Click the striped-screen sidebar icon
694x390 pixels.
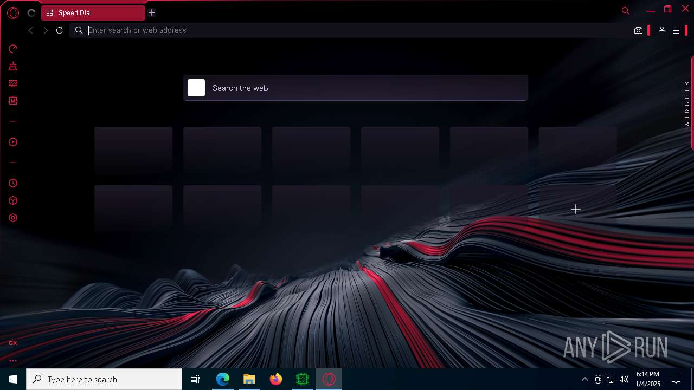[x=13, y=83]
